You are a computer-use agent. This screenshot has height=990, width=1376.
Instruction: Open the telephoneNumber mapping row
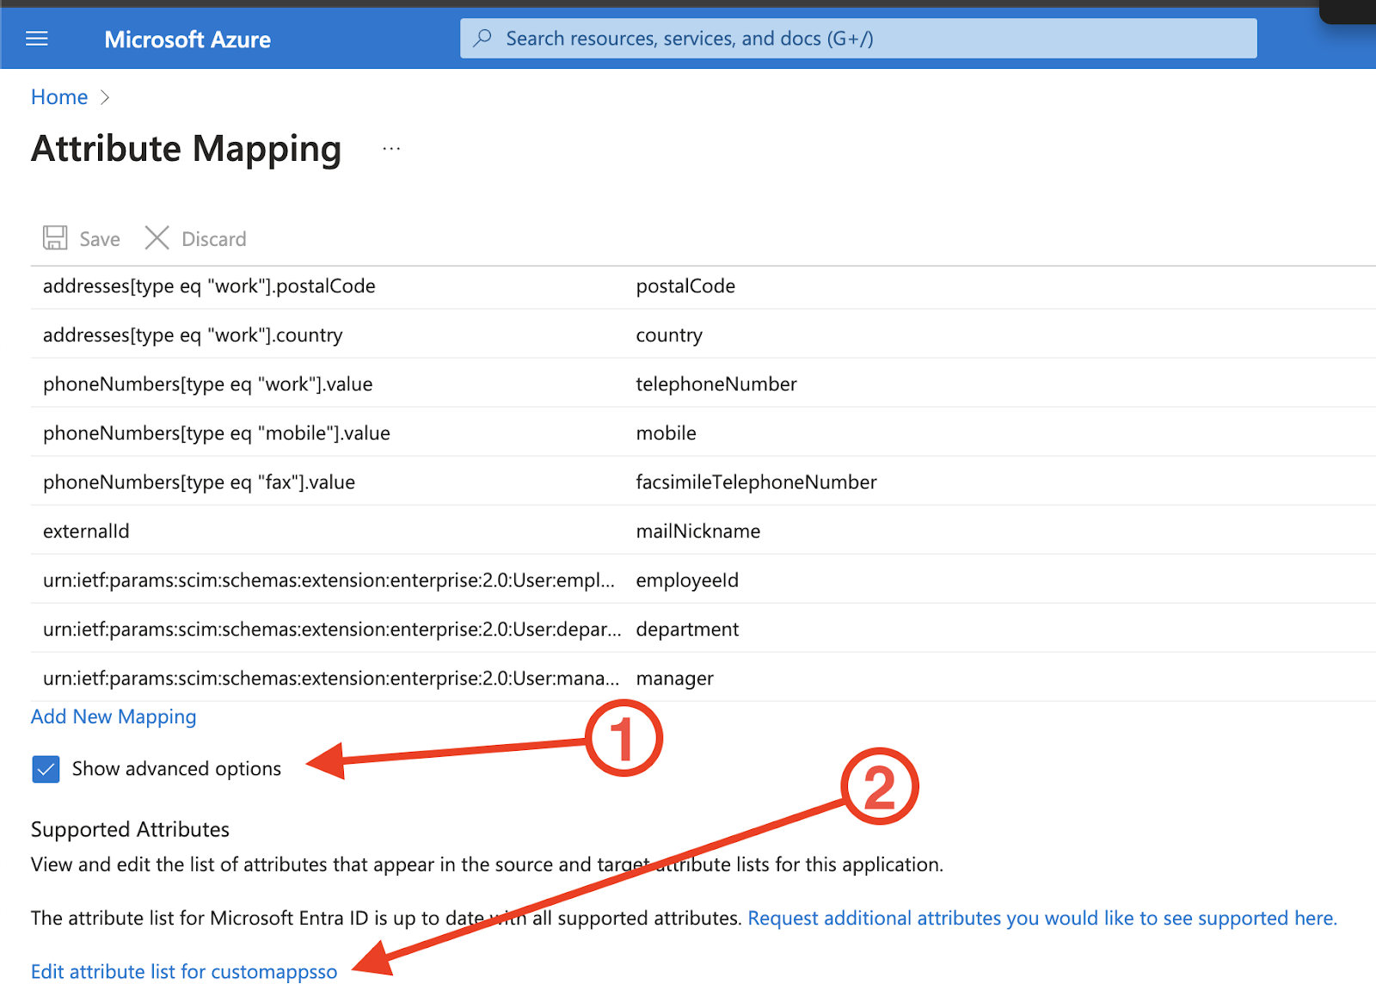point(703,384)
